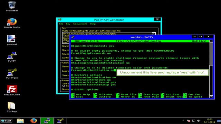221x124 pixels.
Task: Open the Key menu in PuTTY Key Generator
Action: coord(68,24)
